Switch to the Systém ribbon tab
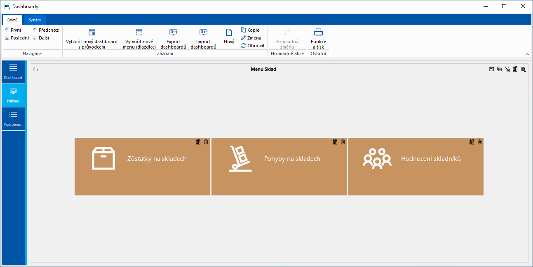 (x=35, y=20)
